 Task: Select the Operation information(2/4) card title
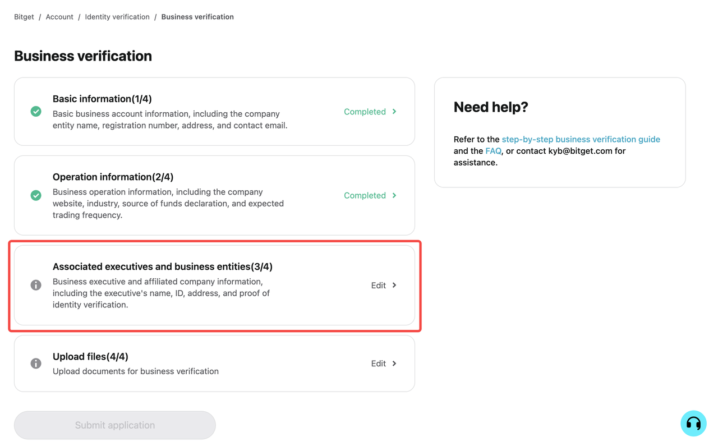click(x=113, y=177)
